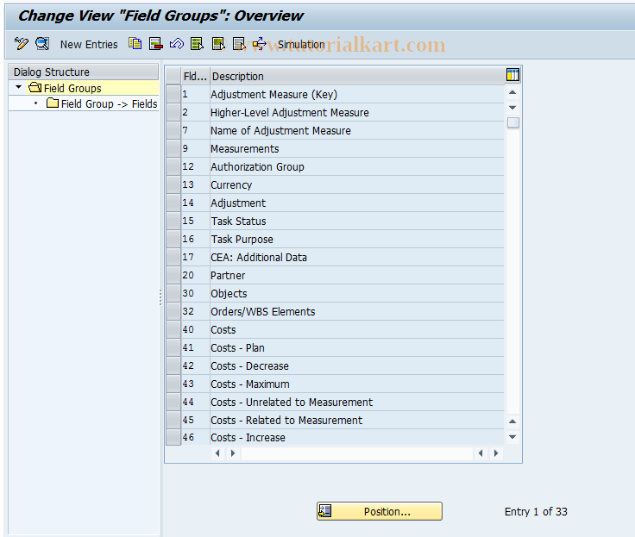Click field group number 30 cell
This screenshot has height=537, width=635.
195,293
